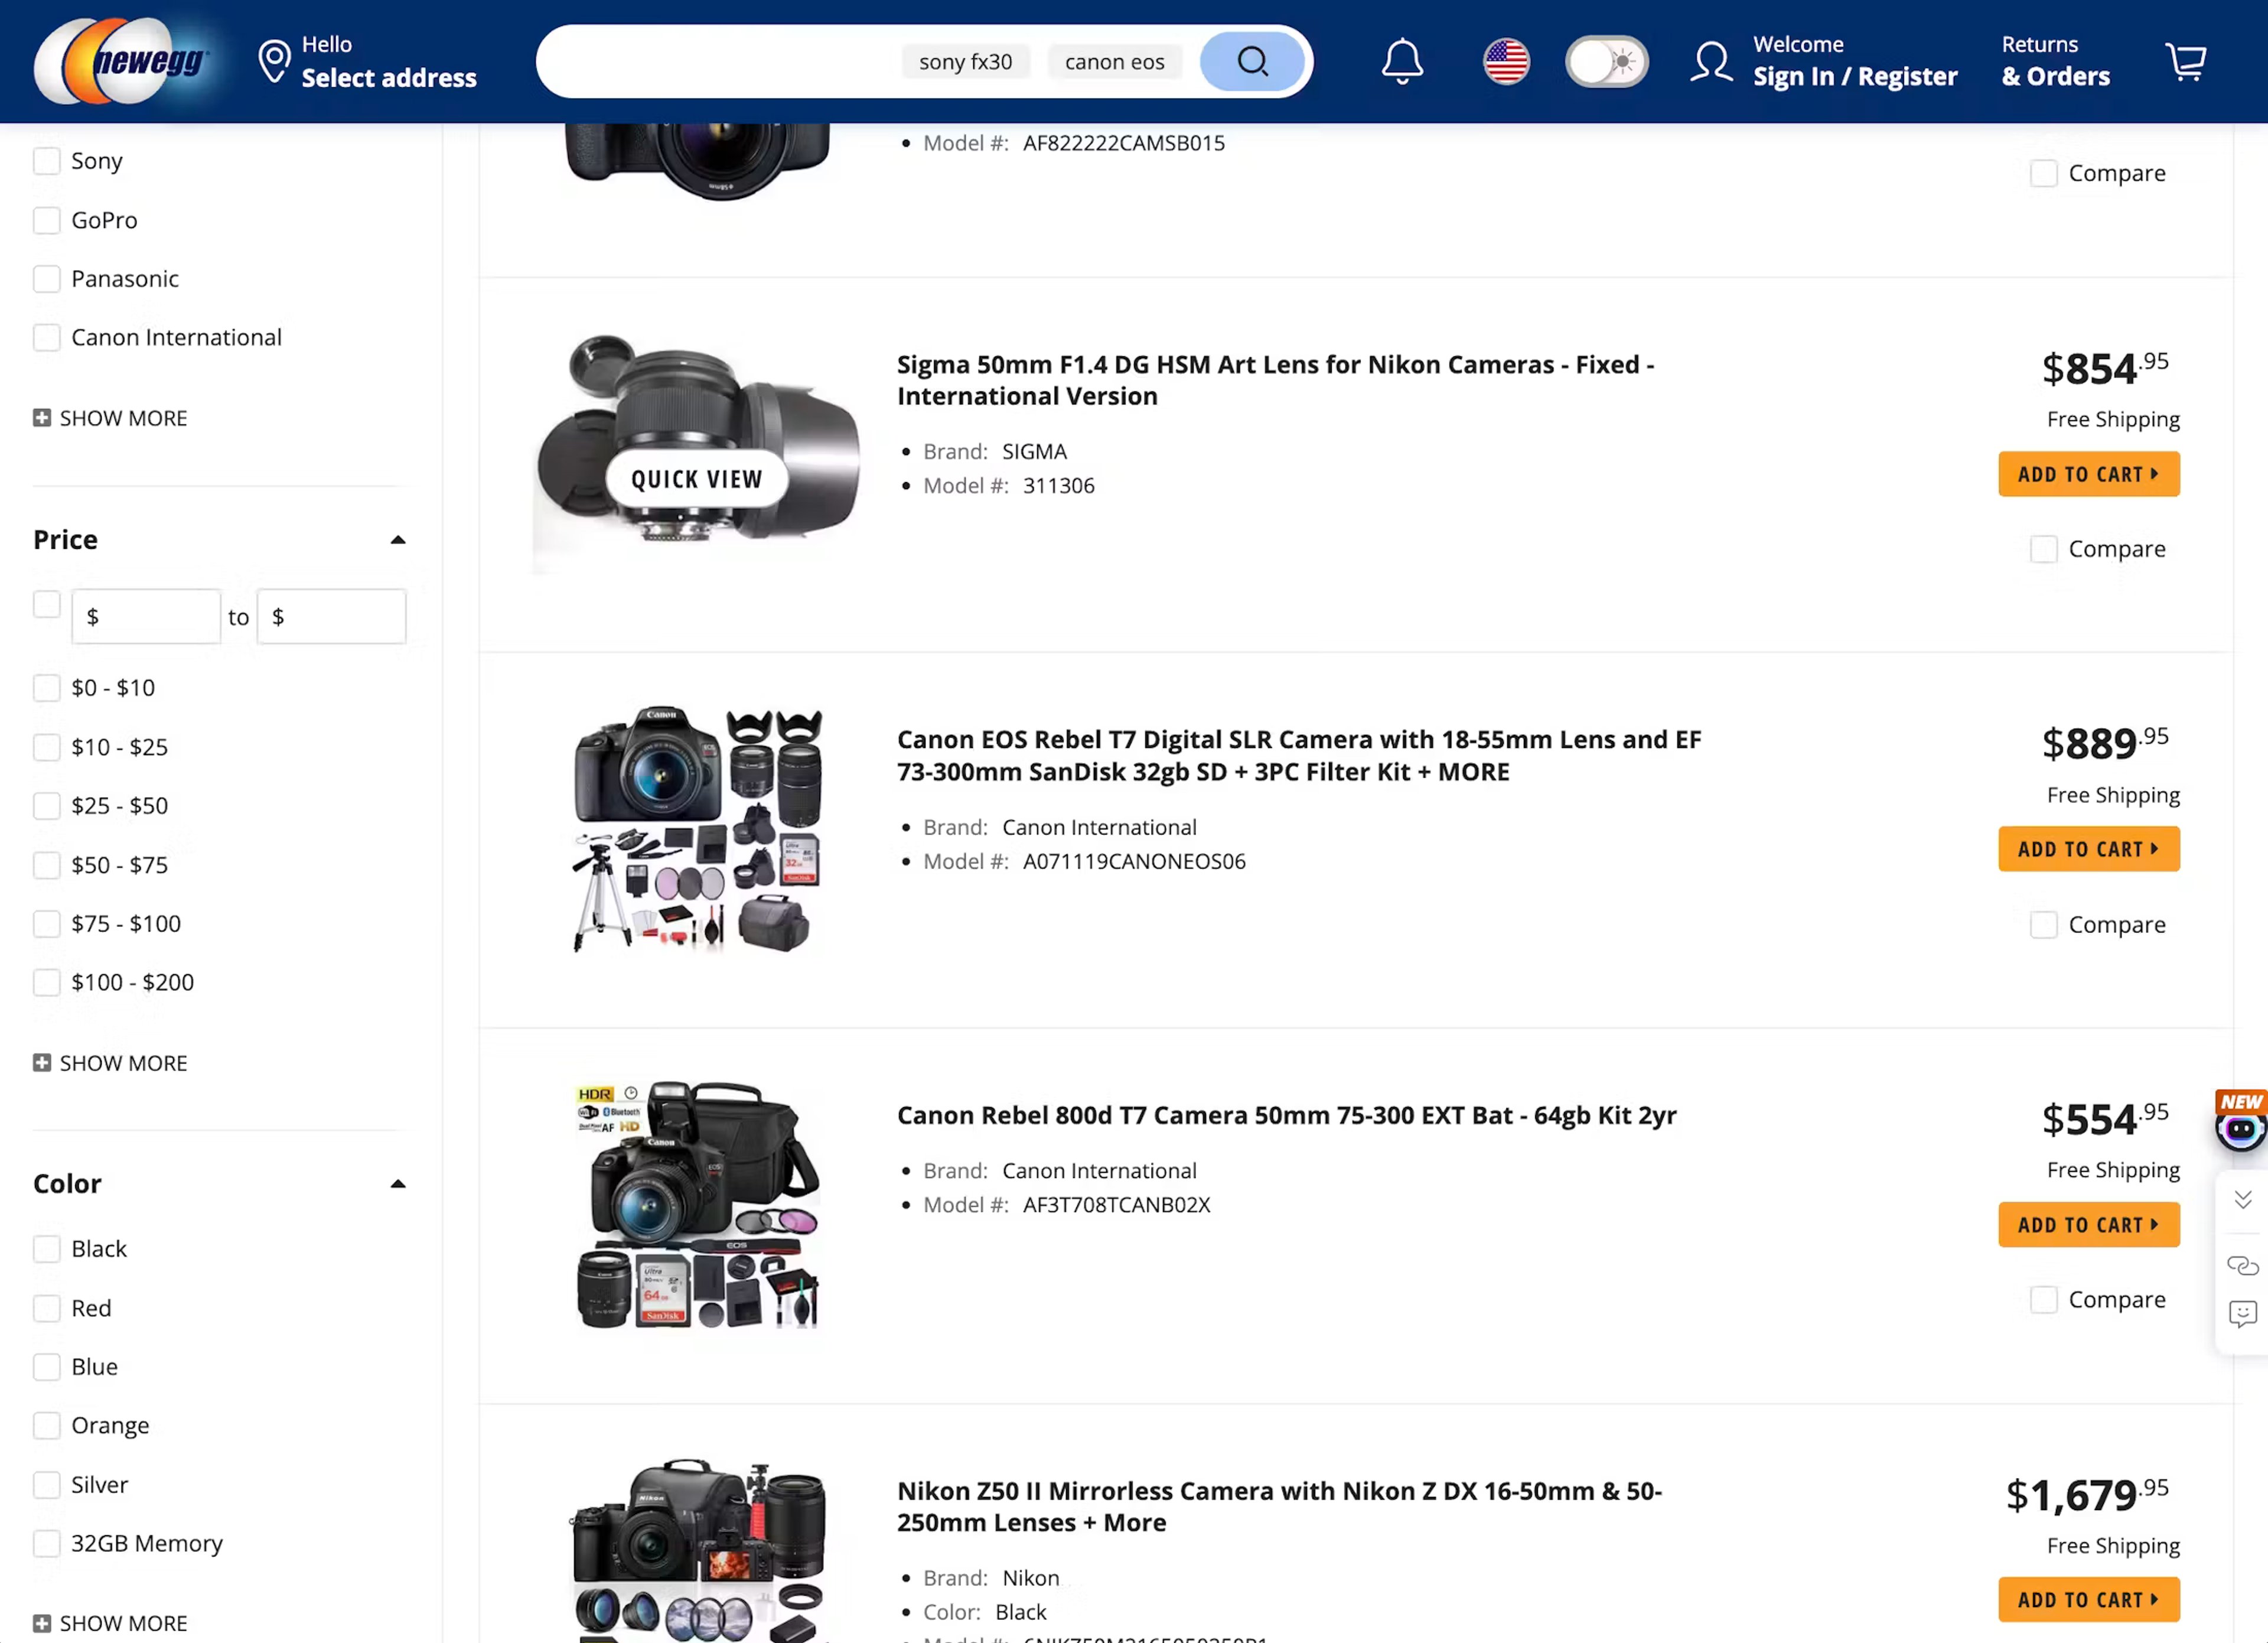Viewport: 2268px width, 1643px height.
Task: Open the NEW chatbot assistant icon
Action: pyautogui.click(x=2240, y=1120)
